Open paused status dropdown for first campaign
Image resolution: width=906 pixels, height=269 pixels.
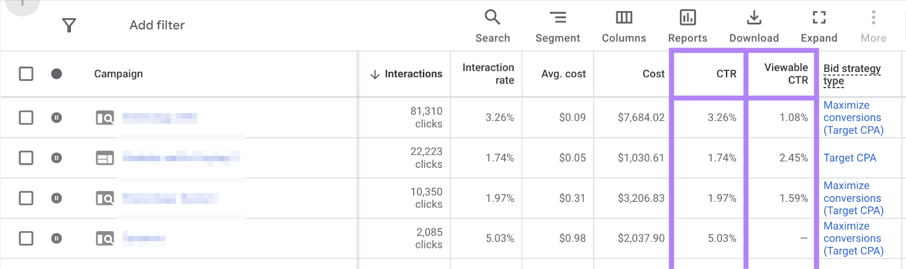pyautogui.click(x=57, y=118)
